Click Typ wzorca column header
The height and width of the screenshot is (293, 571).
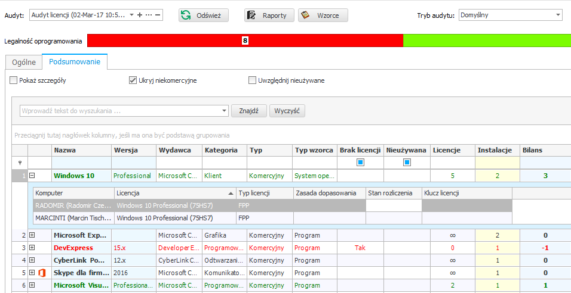click(315, 150)
